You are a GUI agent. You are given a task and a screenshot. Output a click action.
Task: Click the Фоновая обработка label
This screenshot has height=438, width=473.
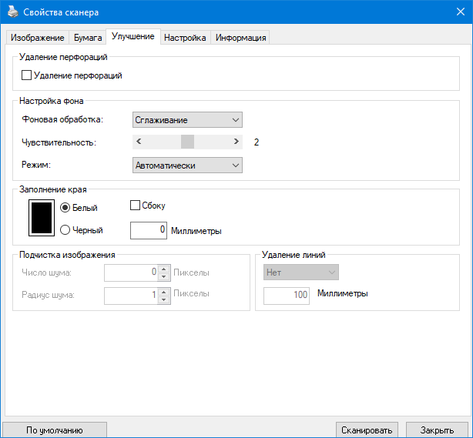62,119
